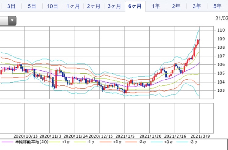The image size is (228, 150).
Task: Switch chart range to 3日
Action: pyautogui.click(x=11, y=6)
